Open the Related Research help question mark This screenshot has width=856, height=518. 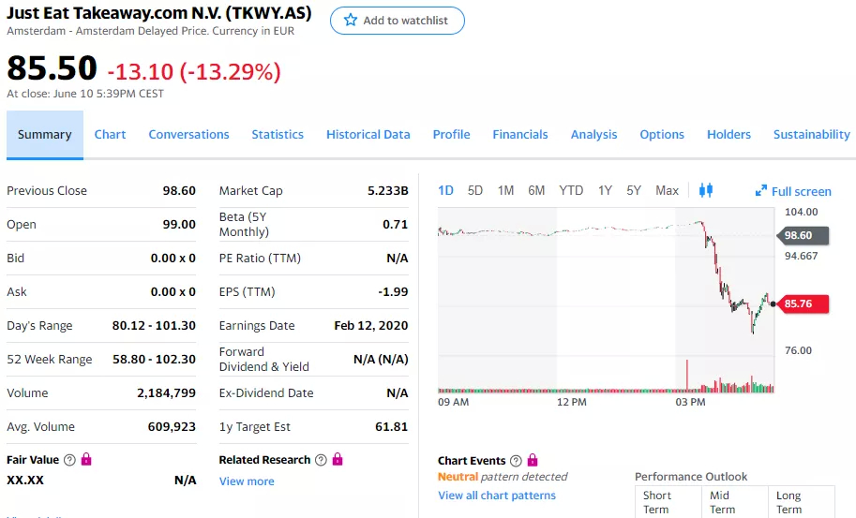321,460
